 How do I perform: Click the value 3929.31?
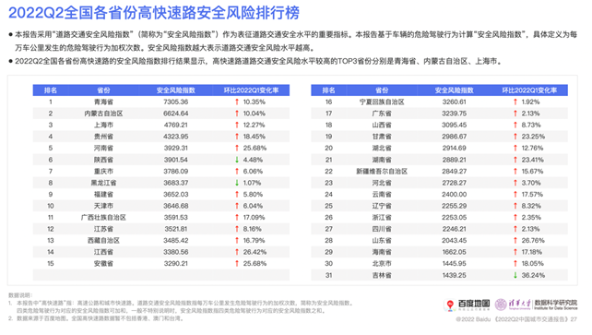tap(176, 148)
